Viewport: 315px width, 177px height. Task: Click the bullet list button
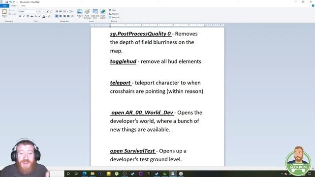click(x=64, y=11)
